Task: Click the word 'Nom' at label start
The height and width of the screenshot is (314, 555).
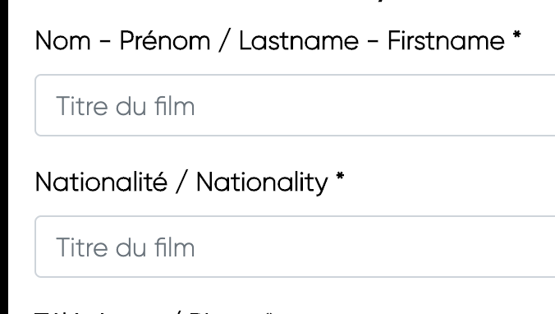Action: pyautogui.click(x=63, y=41)
